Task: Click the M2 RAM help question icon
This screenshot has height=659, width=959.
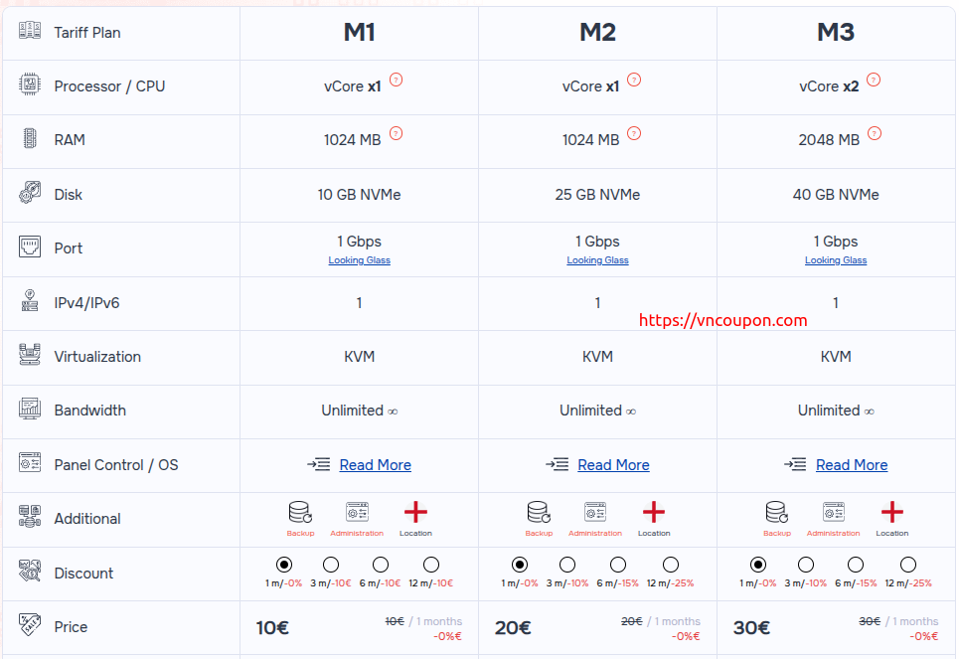Action: 634,133
